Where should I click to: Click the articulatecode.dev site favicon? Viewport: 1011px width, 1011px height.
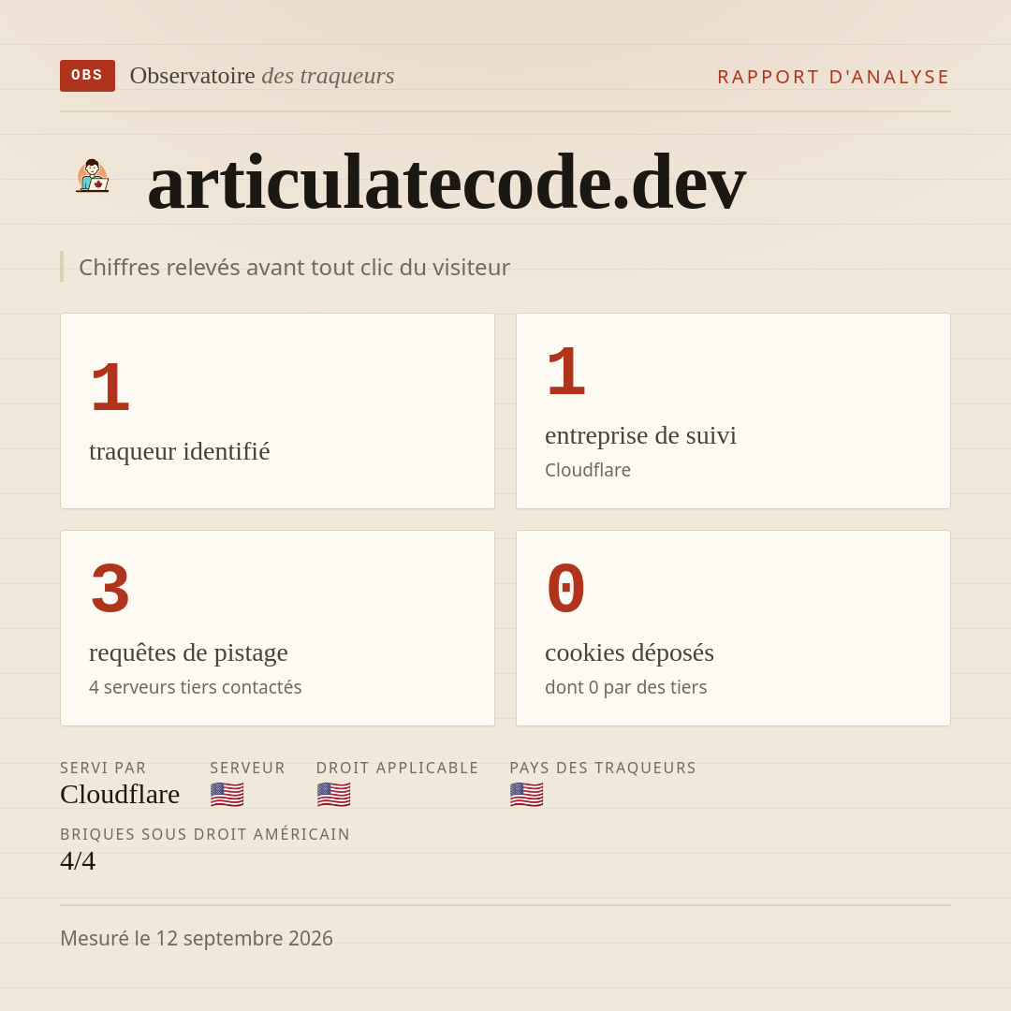(x=92, y=175)
